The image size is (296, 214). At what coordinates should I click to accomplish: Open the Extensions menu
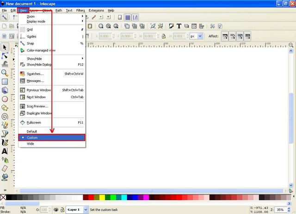coord(96,10)
